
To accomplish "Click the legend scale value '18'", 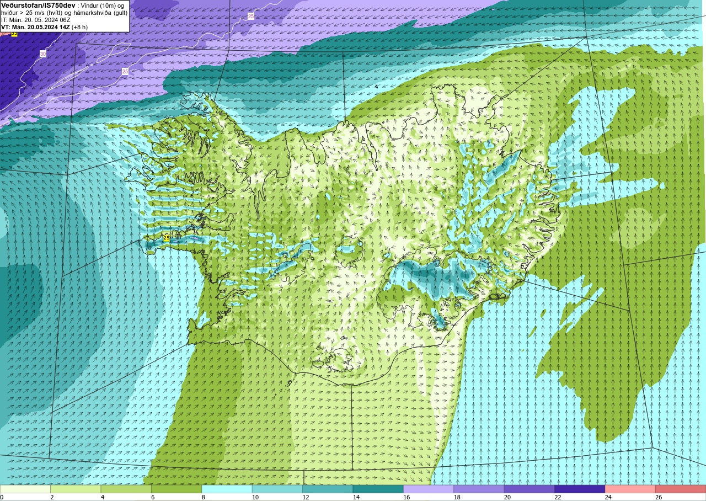I will click(x=457, y=497).
